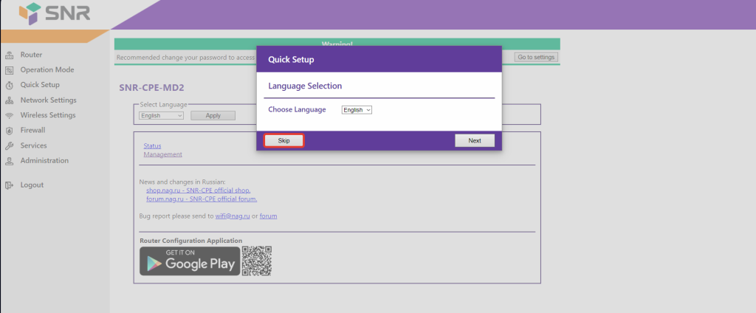Click the Quick Setup dialog title
Viewport: 756px width, 313px height.
pos(291,60)
